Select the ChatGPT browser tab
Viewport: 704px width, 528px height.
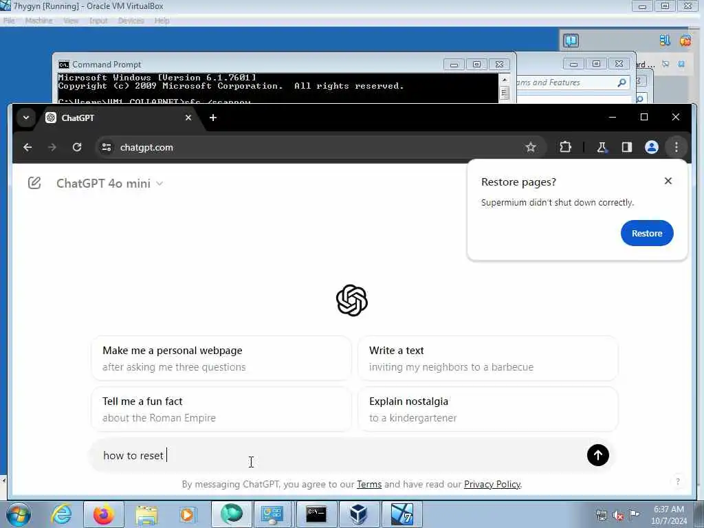pyautogui.click(x=119, y=118)
